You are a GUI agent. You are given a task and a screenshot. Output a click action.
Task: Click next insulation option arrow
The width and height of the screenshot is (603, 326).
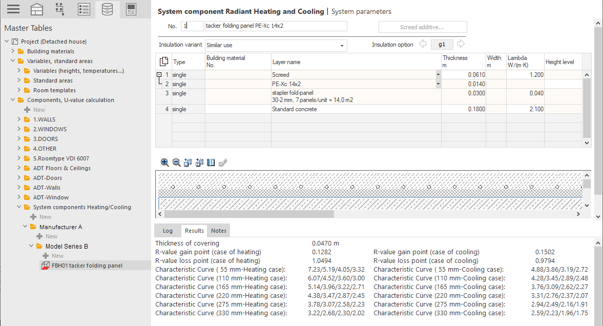(461, 44)
